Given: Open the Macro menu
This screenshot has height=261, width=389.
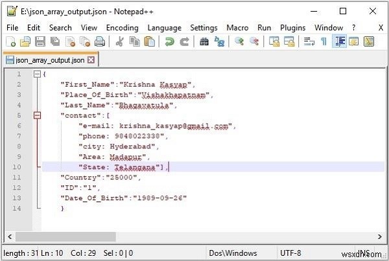Looking at the screenshot, I should pyautogui.click(x=237, y=28).
